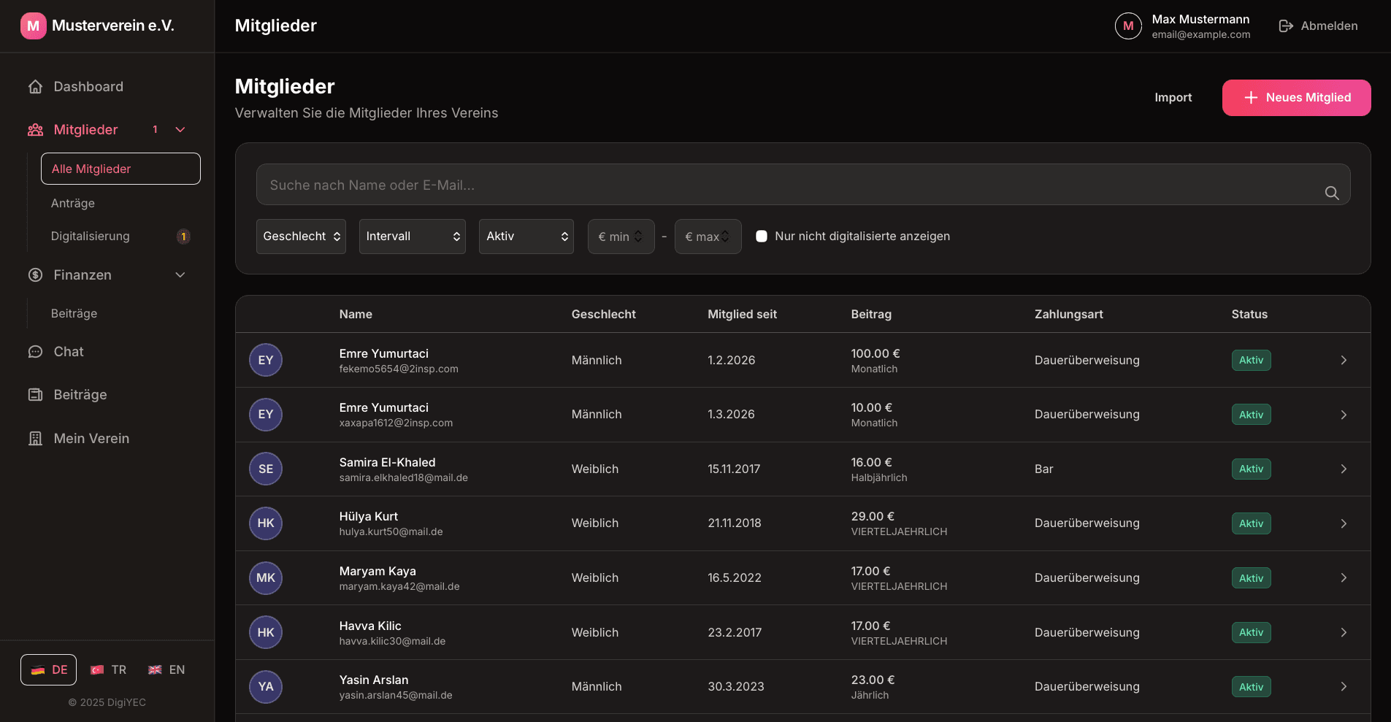Click the Status column header

(x=1249, y=315)
